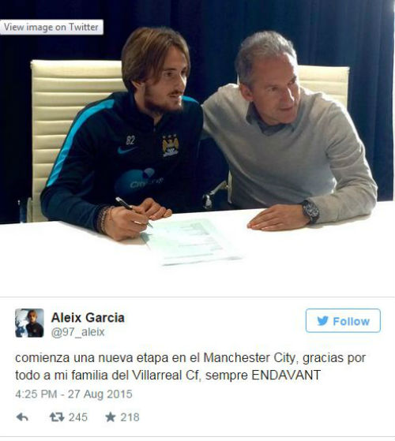The height and width of the screenshot is (441, 395).
Task: Retweet using the retweet arrows icon
Action: point(57,417)
